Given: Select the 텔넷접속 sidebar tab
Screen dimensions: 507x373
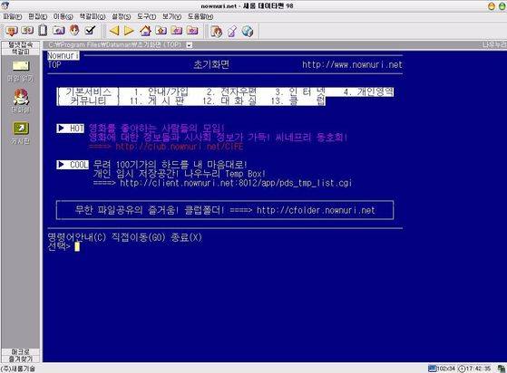Looking at the screenshot, I should pyautogui.click(x=21, y=45).
